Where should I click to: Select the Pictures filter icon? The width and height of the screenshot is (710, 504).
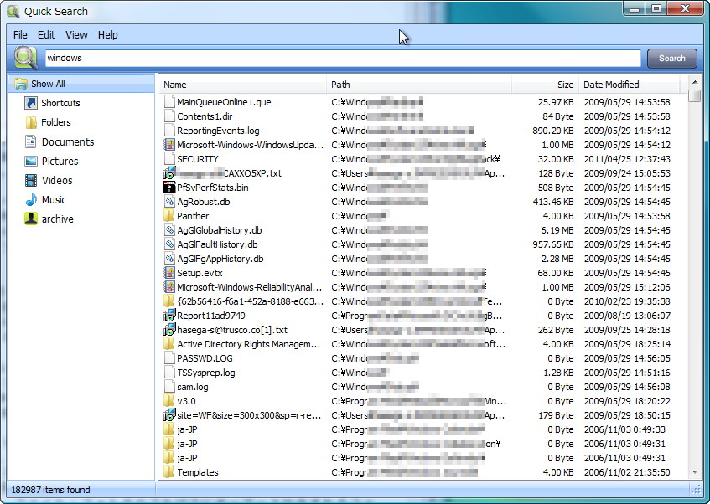(x=31, y=161)
